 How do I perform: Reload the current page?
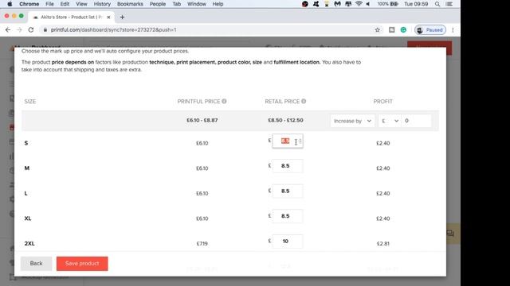[x=31, y=30]
